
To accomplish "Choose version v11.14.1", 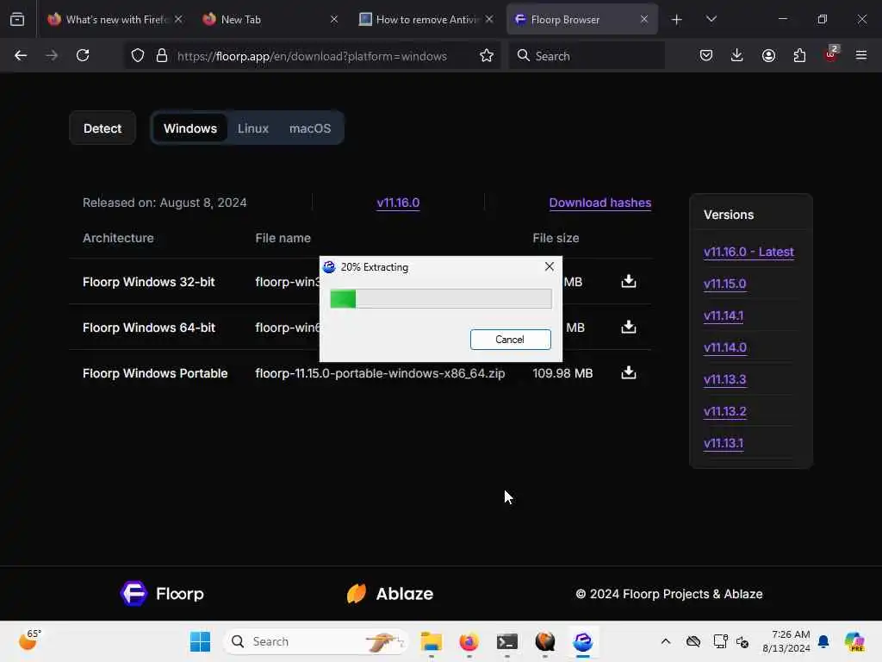I will [x=724, y=315].
